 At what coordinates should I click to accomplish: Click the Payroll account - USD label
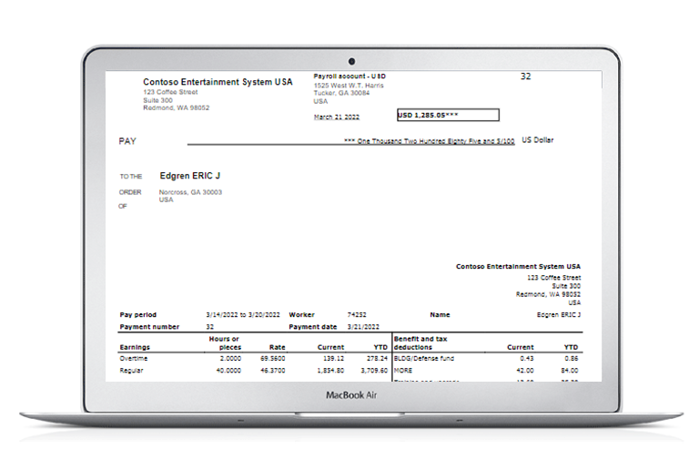pyautogui.click(x=349, y=77)
